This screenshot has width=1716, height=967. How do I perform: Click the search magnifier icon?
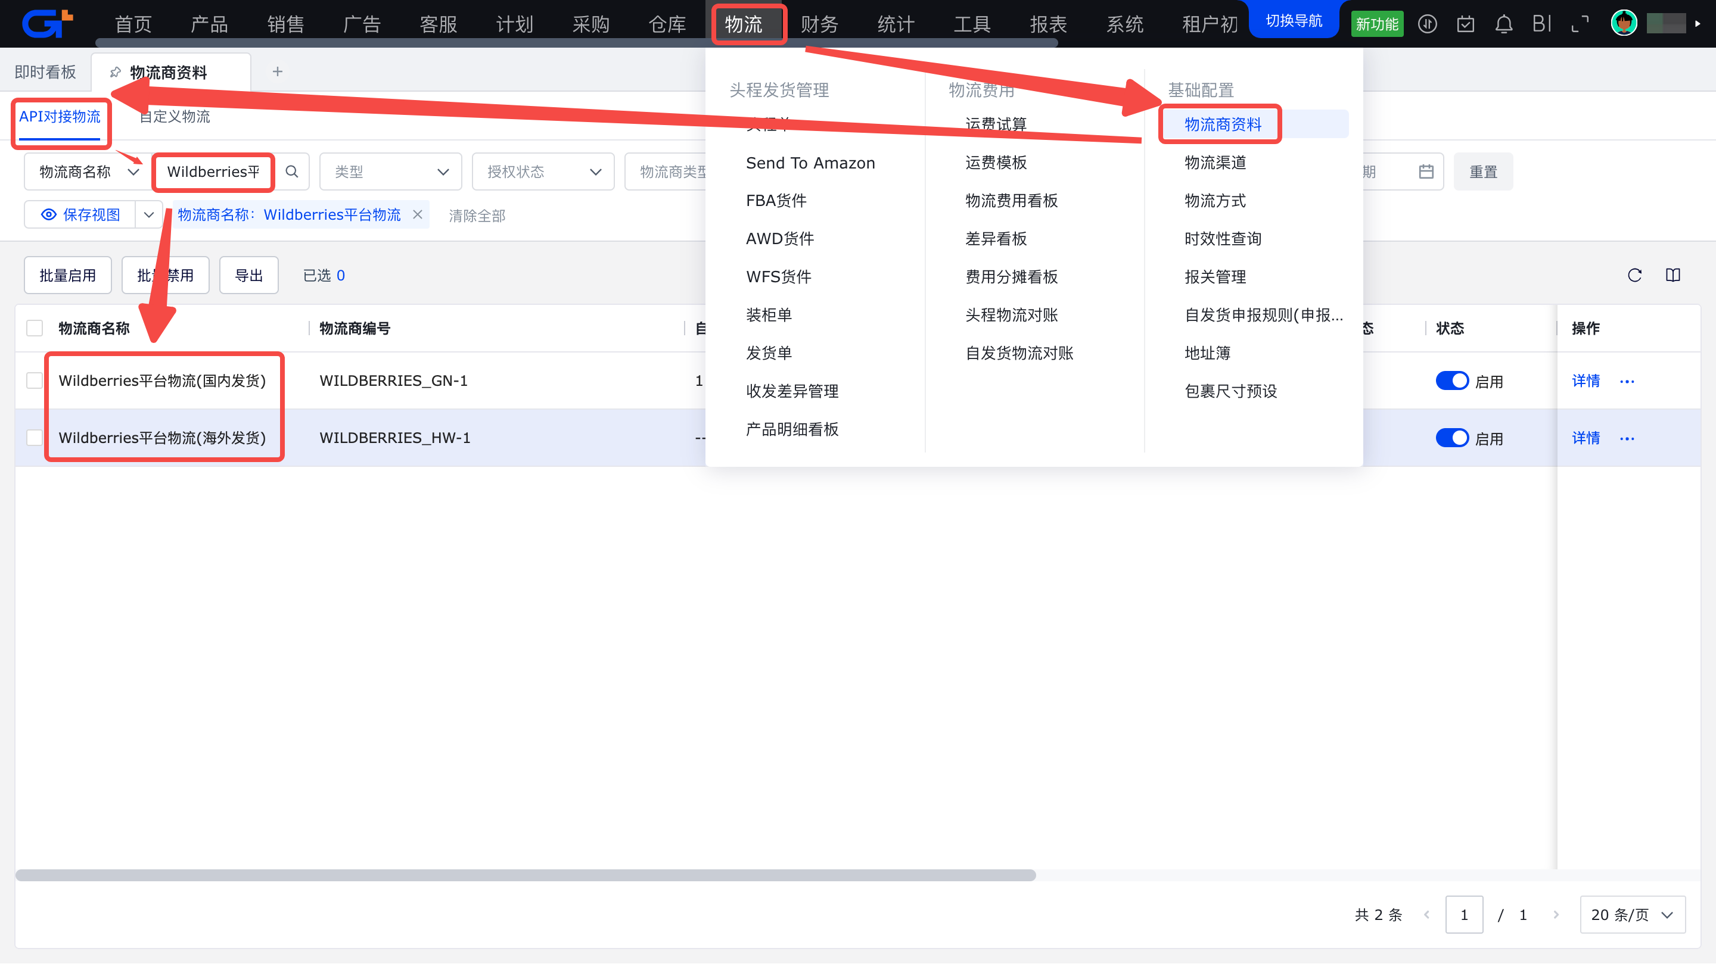coord(292,171)
